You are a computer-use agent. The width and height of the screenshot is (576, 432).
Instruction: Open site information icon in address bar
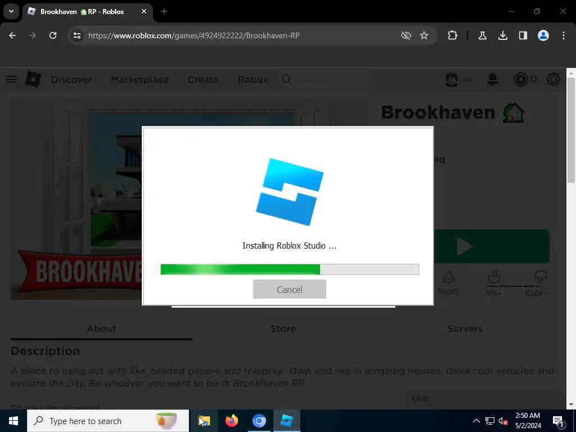[76, 35]
